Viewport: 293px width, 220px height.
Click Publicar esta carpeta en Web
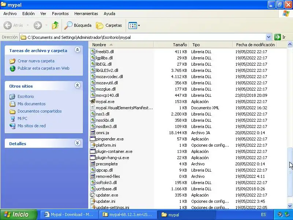43,68
